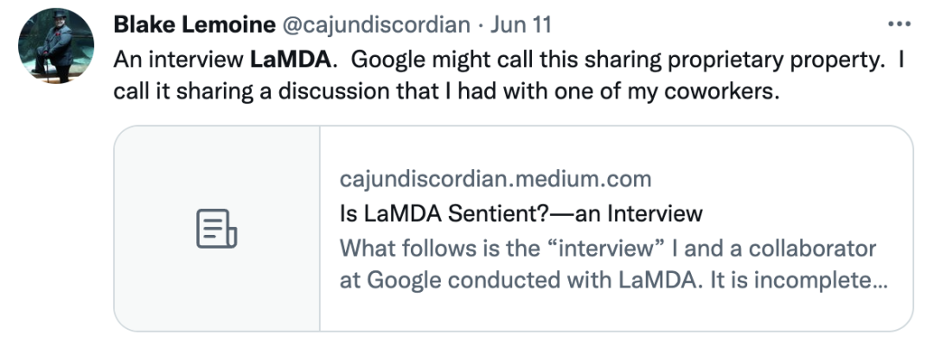Image resolution: width=934 pixels, height=348 pixels.
Task: Click the document icon in link card
Action: click(216, 229)
